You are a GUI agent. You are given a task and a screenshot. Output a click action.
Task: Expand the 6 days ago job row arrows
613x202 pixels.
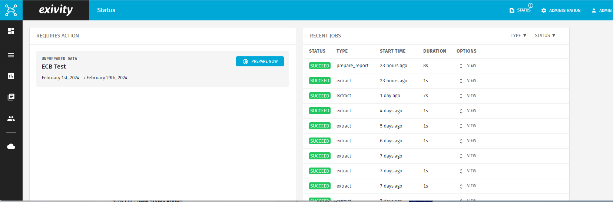(x=461, y=141)
